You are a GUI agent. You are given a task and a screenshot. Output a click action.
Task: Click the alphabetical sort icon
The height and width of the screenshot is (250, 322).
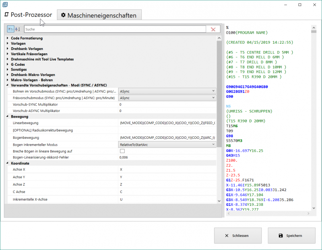17,29
